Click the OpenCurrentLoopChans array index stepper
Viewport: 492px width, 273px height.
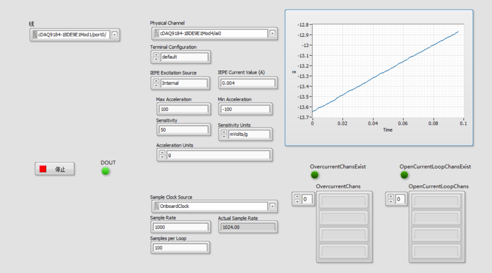[391, 199]
